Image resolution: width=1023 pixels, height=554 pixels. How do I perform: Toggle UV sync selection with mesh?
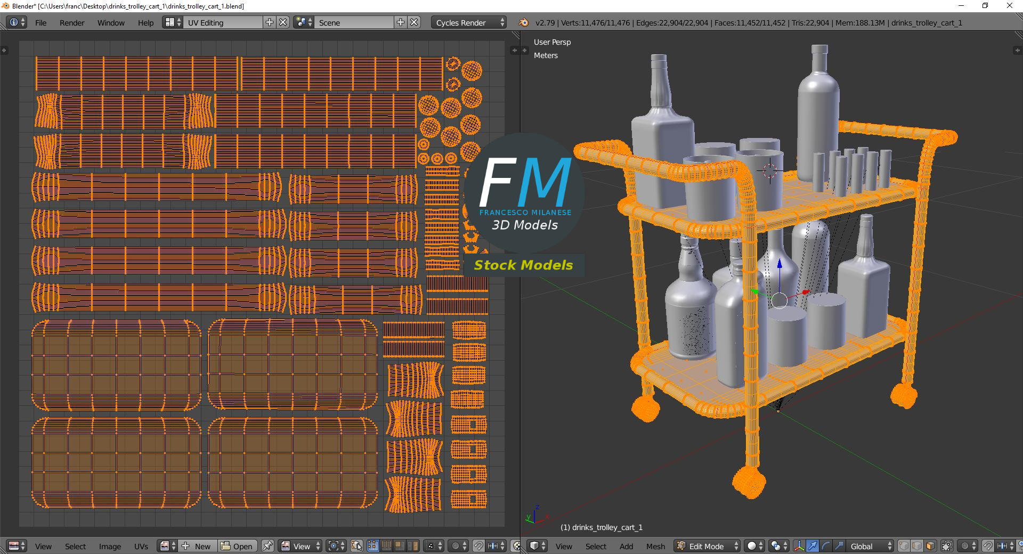click(357, 546)
